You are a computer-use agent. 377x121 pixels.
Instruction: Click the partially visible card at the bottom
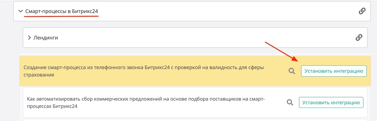[194, 120]
